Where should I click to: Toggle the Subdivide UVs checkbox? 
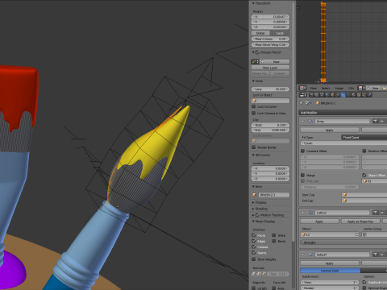[x=364, y=282]
